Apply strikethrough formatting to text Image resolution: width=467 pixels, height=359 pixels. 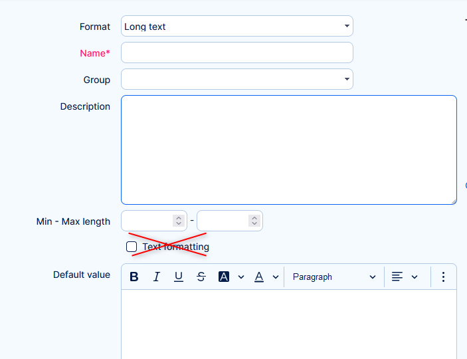[201, 277]
